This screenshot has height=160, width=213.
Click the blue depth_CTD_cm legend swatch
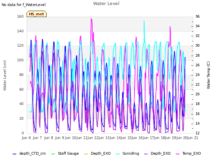(14, 154)
